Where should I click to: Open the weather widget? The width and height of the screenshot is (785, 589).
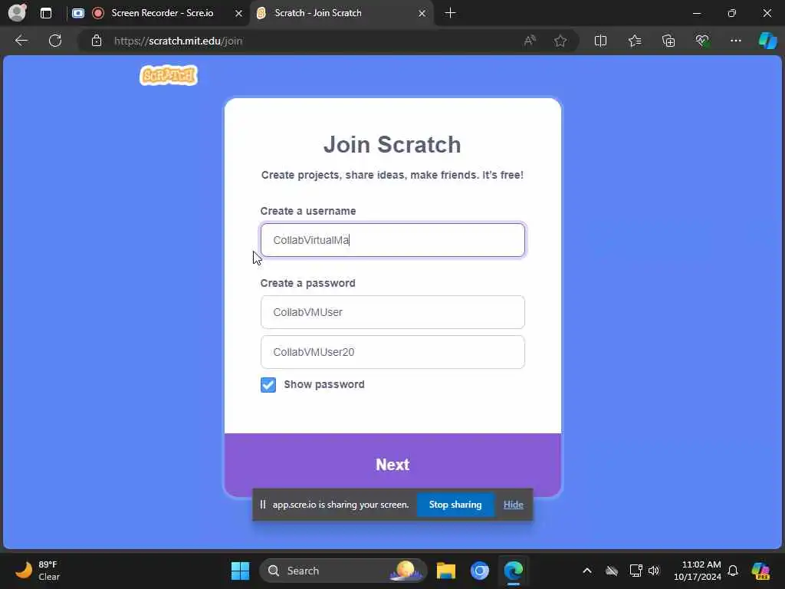pos(38,571)
